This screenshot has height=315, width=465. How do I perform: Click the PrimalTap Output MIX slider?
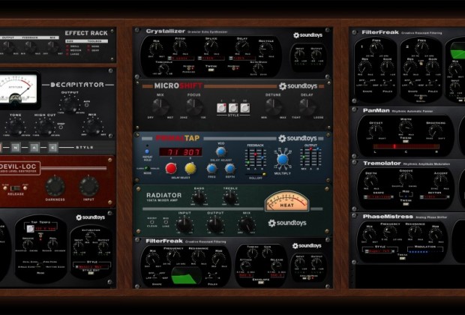(303, 157)
